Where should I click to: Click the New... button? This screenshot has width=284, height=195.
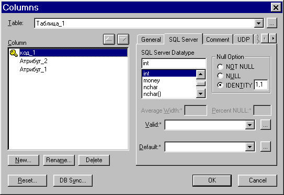(x=24, y=160)
